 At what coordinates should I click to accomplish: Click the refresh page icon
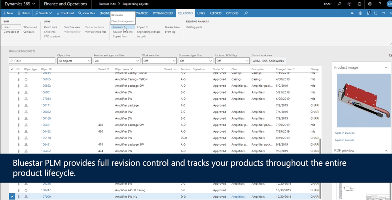376,13
